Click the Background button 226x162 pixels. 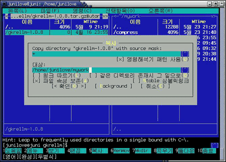click(x=113, y=86)
